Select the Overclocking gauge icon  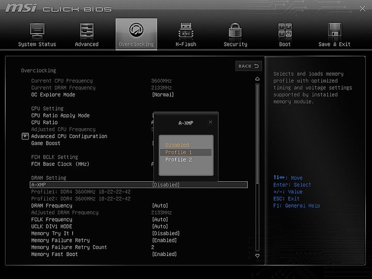point(136,30)
